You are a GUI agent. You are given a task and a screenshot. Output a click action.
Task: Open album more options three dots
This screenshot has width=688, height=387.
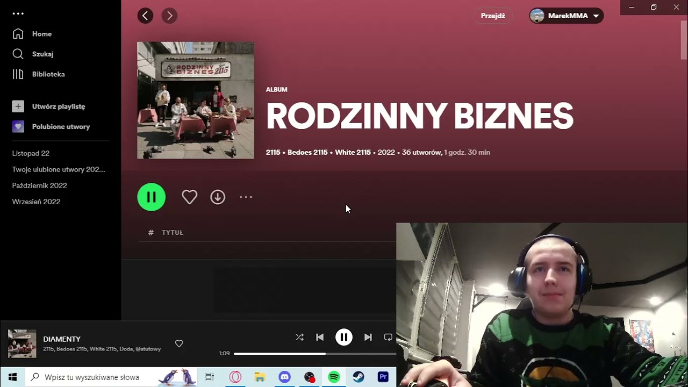246,197
